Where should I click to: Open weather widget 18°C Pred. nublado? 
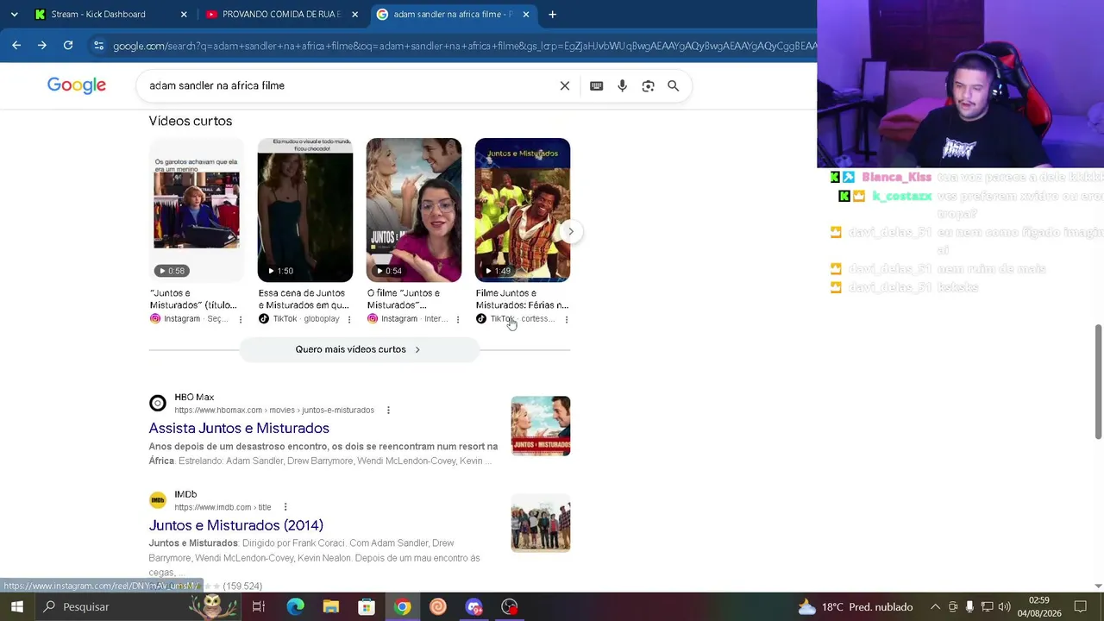coord(856,607)
